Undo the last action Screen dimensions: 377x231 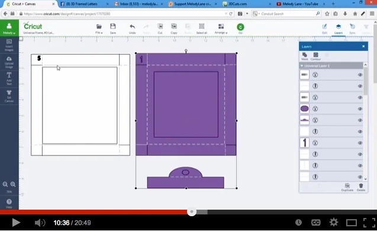pos(132,28)
